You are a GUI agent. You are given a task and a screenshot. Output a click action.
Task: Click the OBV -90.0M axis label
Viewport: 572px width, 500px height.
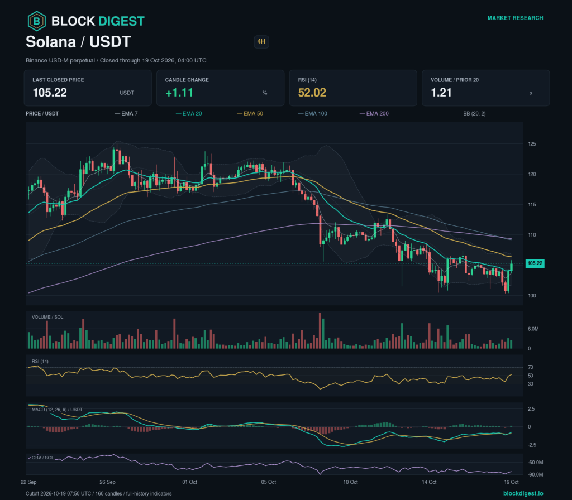(535, 475)
